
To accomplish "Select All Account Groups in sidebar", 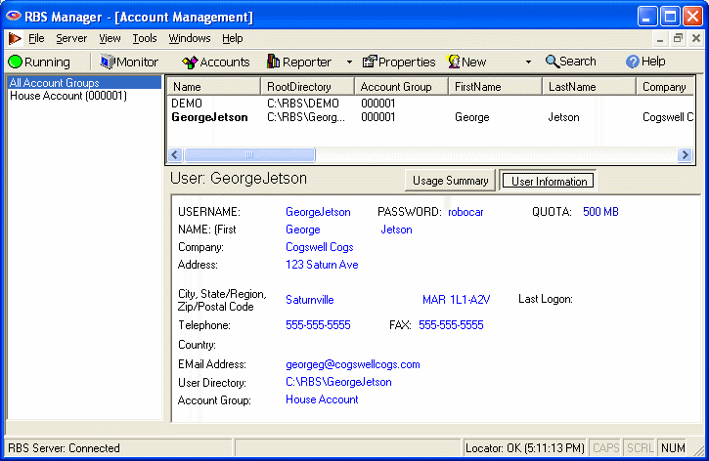I will point(84,83).
